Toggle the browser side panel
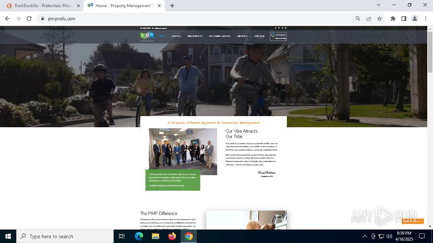This screenshot has width=433, height=243. (x=404, y=19)
